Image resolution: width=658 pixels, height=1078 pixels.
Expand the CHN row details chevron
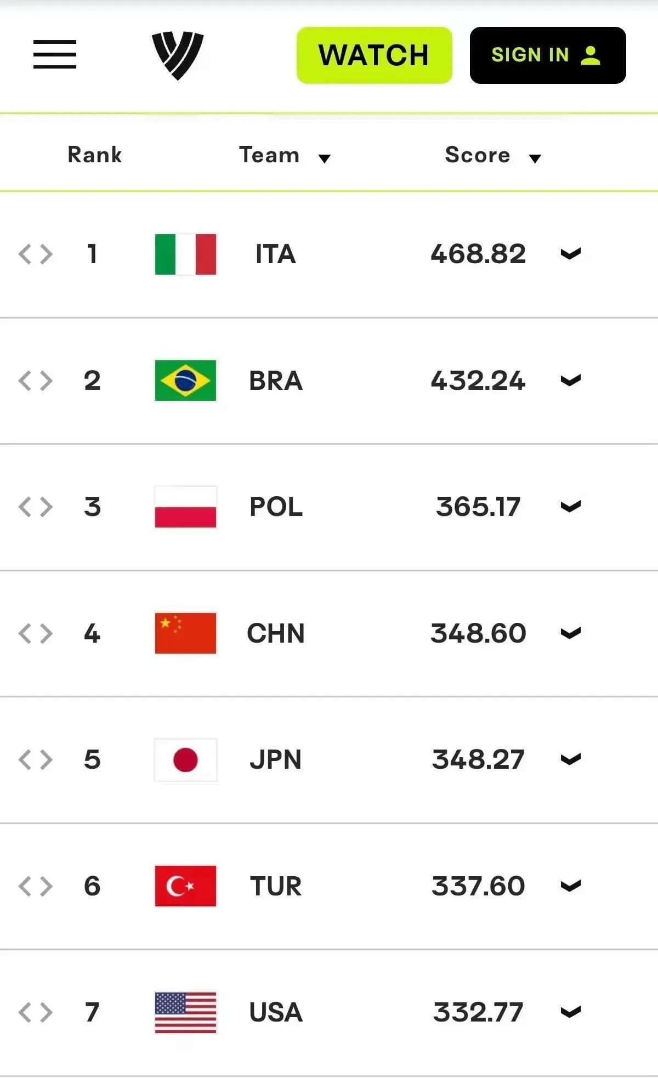570,633
